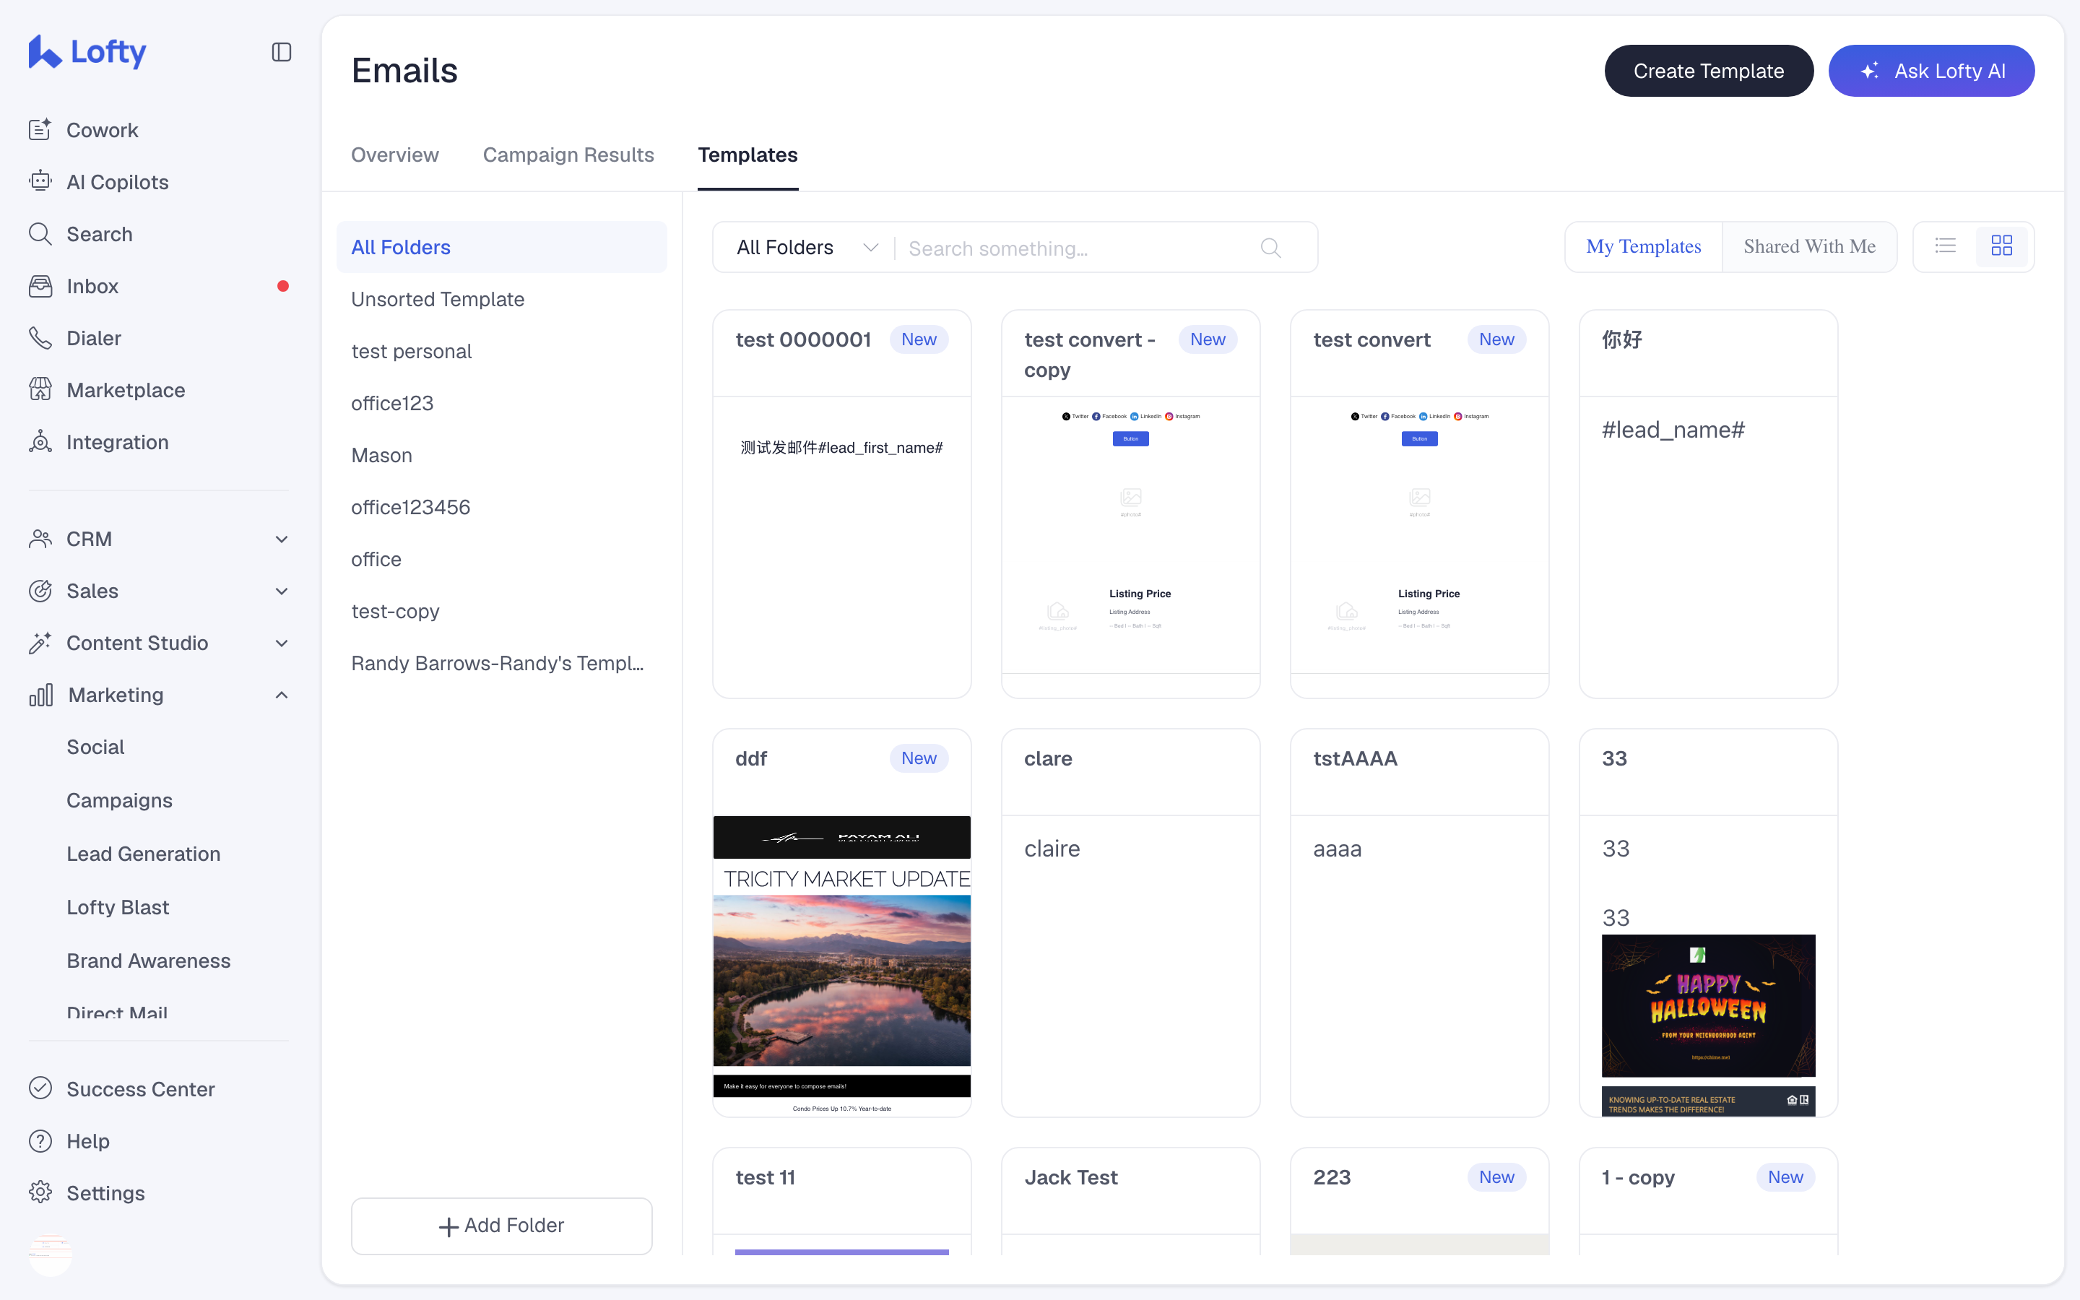2080x1300 pixels.
Task: Open the tstAAAA template card
Action: 1419,922
